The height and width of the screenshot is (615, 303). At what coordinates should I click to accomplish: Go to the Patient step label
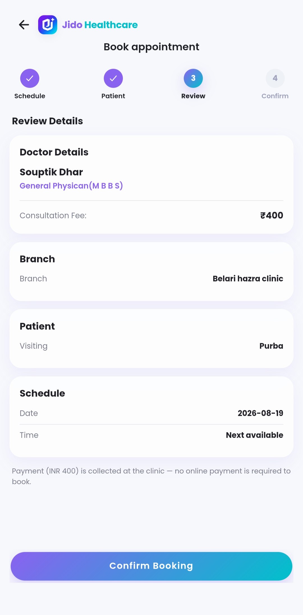click(x=113, y=96)
